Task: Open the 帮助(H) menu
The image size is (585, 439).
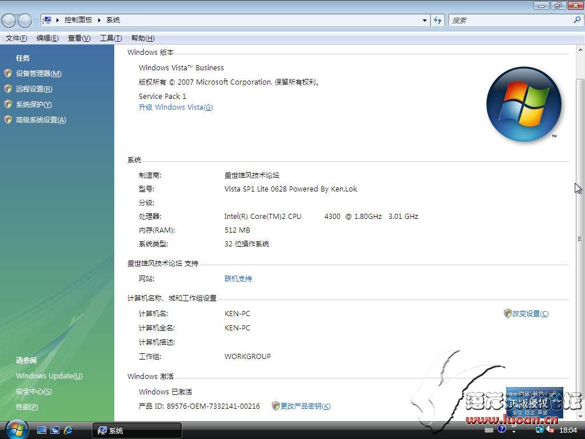Action: (x=142, y=38)
